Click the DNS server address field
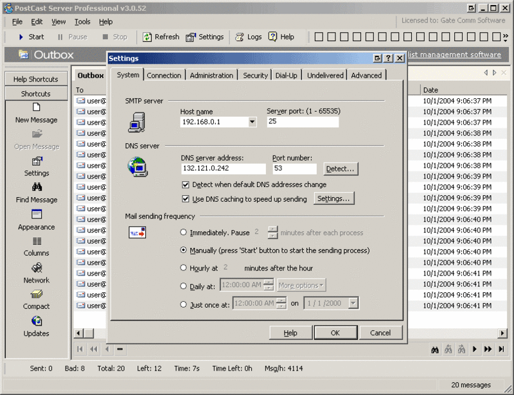The height and width of the screenshot is (395, 514). (223, 168)
